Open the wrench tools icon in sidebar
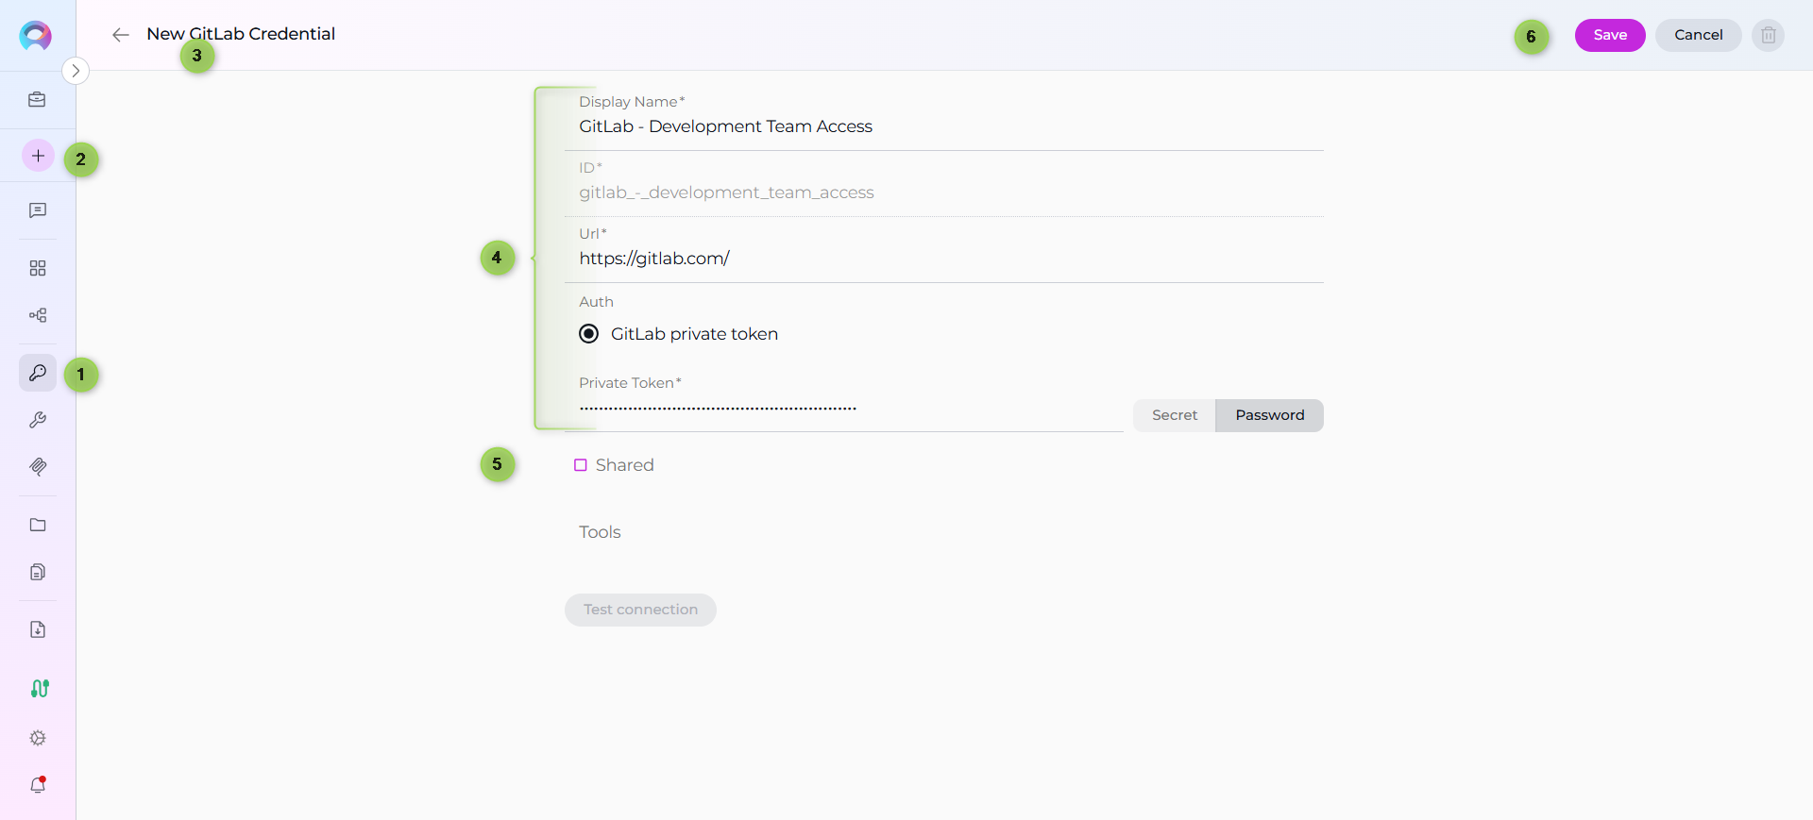This screenshot has height=820, width=1813. coord(38,420)
